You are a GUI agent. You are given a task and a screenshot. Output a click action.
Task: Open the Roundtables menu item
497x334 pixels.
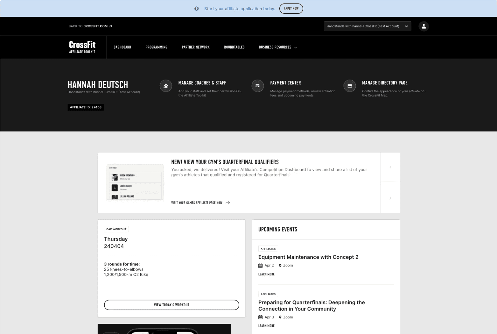[x=234, y=47]
